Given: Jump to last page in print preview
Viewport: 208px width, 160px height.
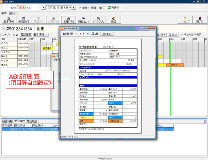Looking at the screenshot, I should (88, 34).
